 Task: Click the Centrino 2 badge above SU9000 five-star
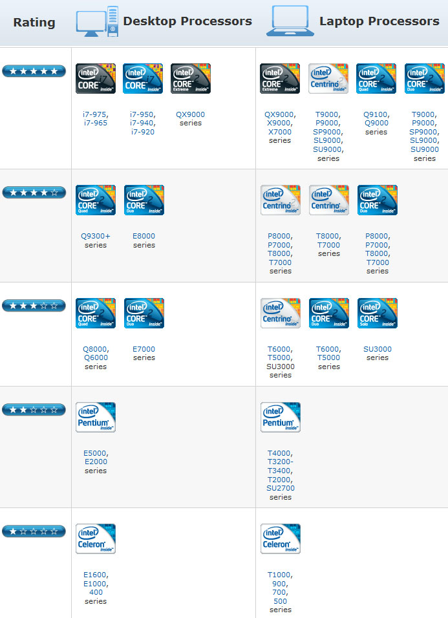point(328,78)
